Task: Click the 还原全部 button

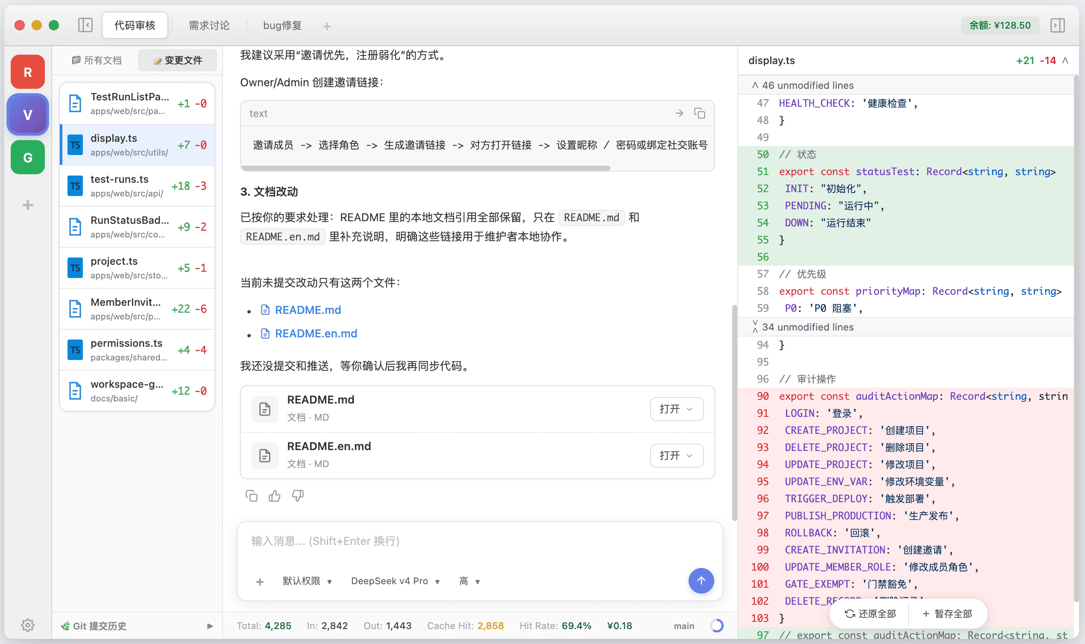Action: pos(870,613)
